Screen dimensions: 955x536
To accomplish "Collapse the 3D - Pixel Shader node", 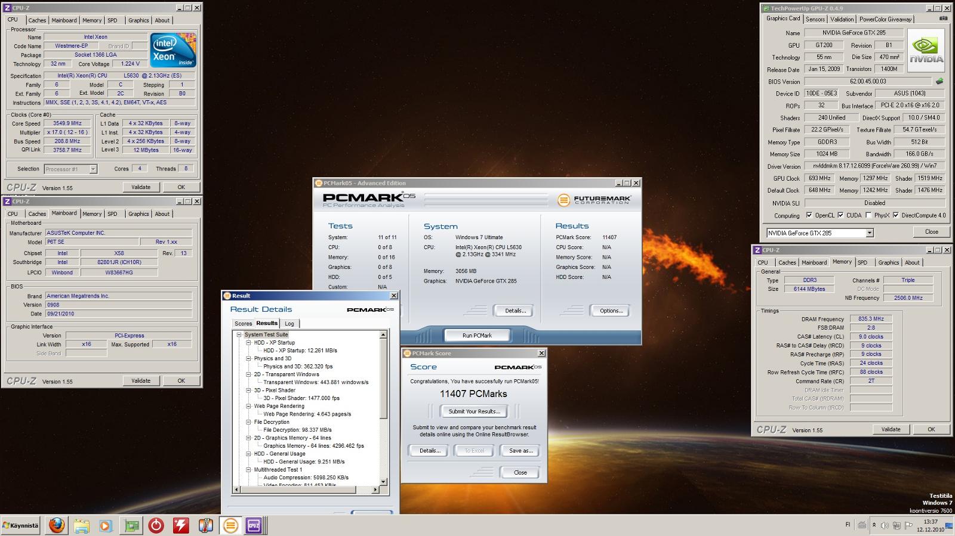I will (249, 391).
